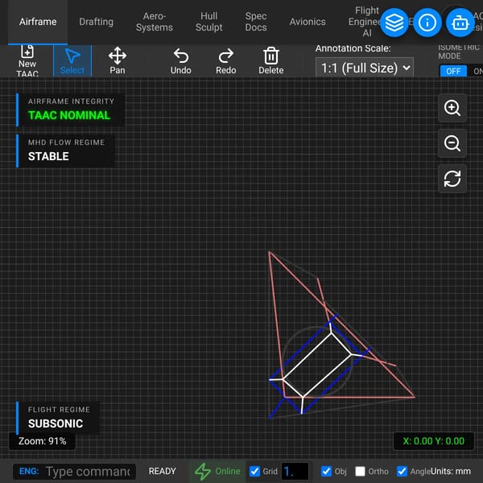Image resolution: width=483 pixels, height=483 pixels.
Task: Delete the selected object
Action: (x=271, y=61)
